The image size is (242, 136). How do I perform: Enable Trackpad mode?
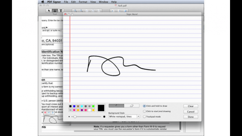coord(144,117)
